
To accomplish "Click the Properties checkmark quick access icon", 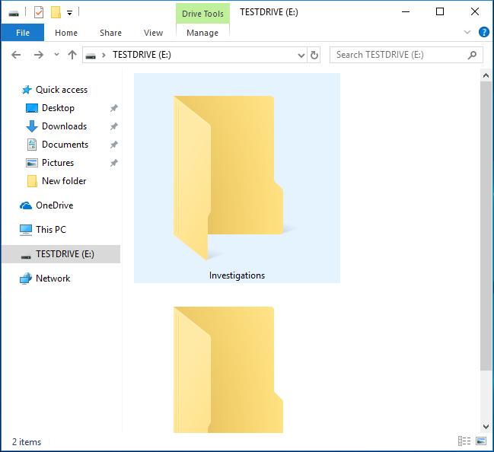I will tap(39, 13).
